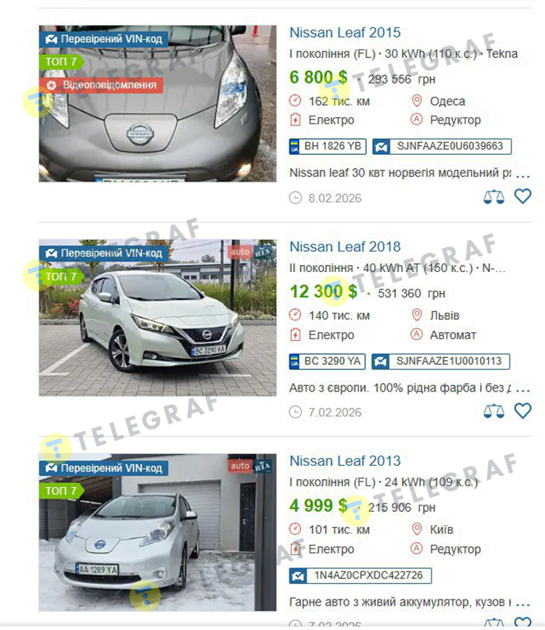Click Перевірений VIN-код badge on 2015 Leaf
545x630 pixels.
click(104, 39)
